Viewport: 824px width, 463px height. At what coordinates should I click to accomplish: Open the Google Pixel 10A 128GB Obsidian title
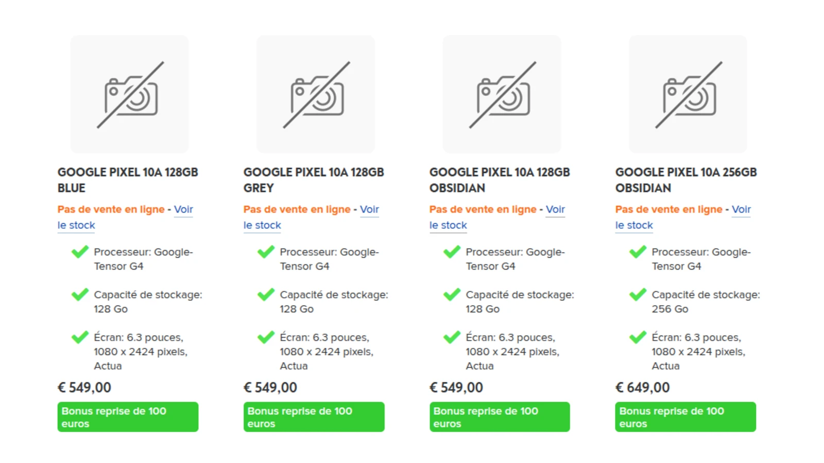pyautogui.click(x=499, y=180)
